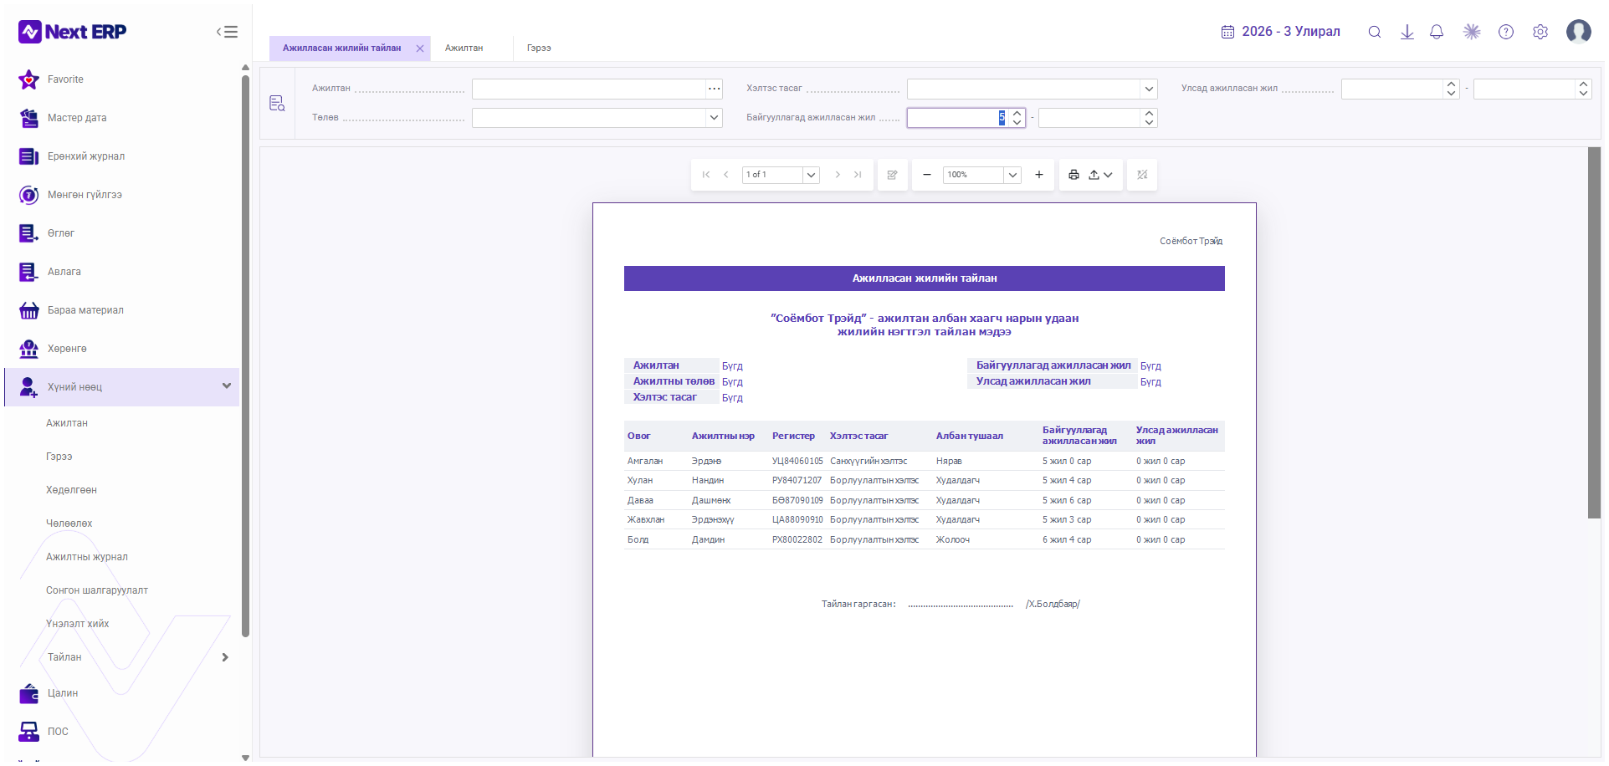The height and width of the screenshot is (766, 1609).
Task: Click the Ажилтан filter input field
Action: pos(589,89)
